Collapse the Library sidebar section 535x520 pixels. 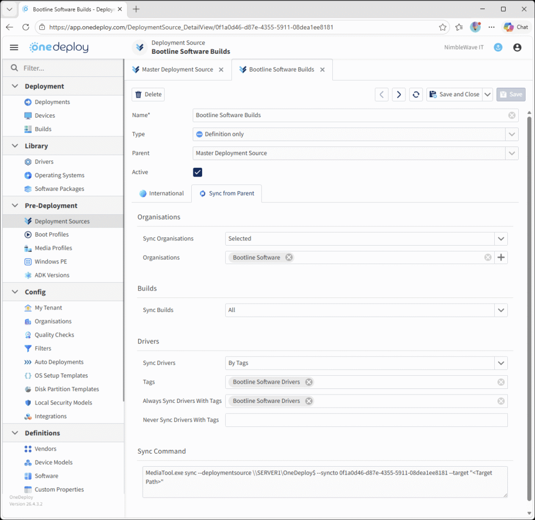pyautogui.click(x=15, y=146)
